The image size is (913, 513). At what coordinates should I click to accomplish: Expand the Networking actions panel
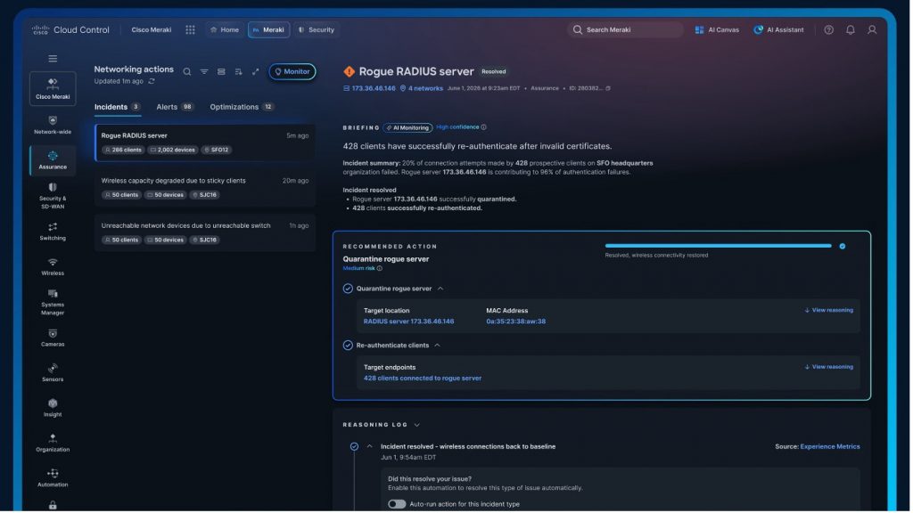click(256, 72)
